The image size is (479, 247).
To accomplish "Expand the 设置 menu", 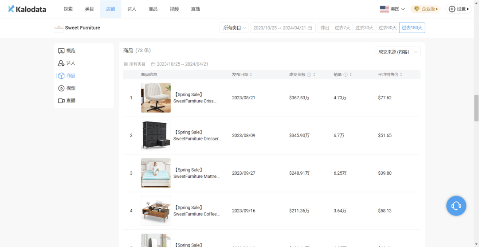I will [459, 9].
